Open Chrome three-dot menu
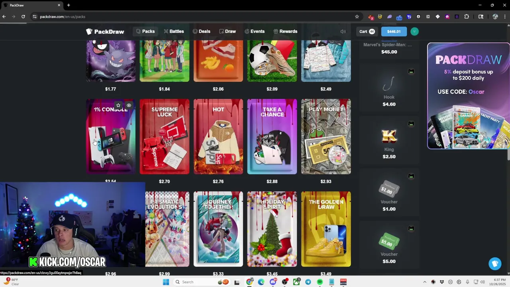The height and width of the screenshot is (287, 510). (505, 17)
